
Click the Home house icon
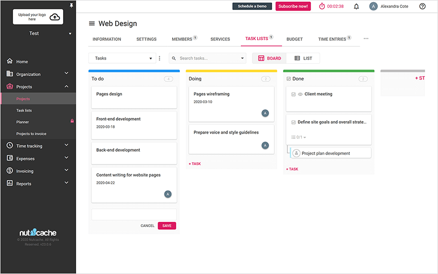coord(10,61)
